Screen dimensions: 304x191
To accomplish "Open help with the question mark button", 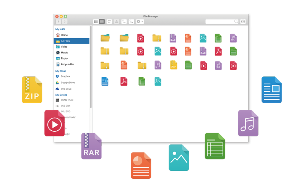I will tap(243, 21).
